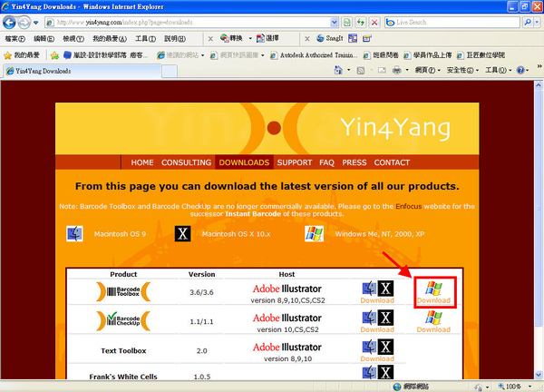Open the 編輯(E) menu
The height and width of the screenshot is (392, 544).
44,38
